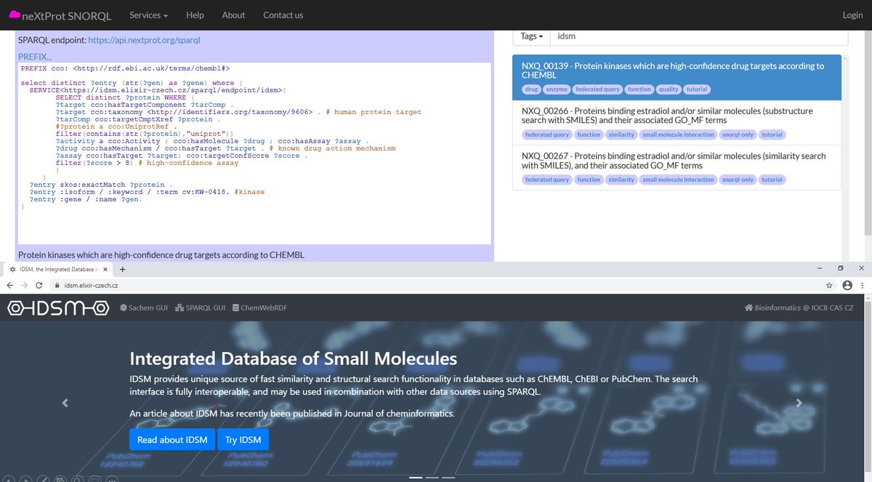This screenshot has width=872, height=482.
Task: Click the function tag on NXQ_00139
Action: [640, 89]
